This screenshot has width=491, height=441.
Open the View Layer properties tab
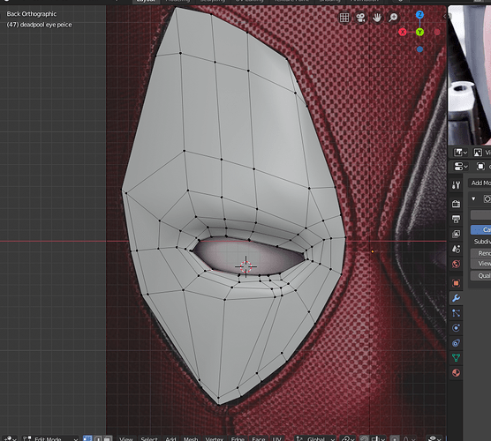pos(456,234)
